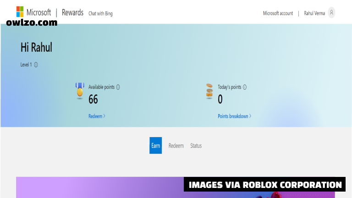This screenshot has width=352, height=198.
Task: Show info for Today's points
Action: point(245,87)
